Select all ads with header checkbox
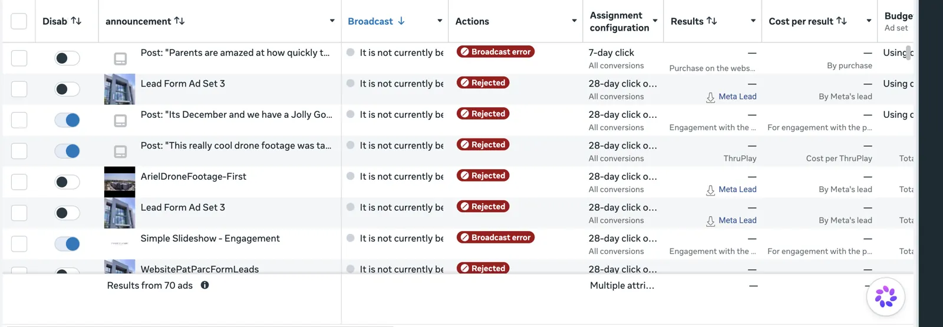Viewport: 943px width, 327px height. pyautogui.click(x=19, y=21)
